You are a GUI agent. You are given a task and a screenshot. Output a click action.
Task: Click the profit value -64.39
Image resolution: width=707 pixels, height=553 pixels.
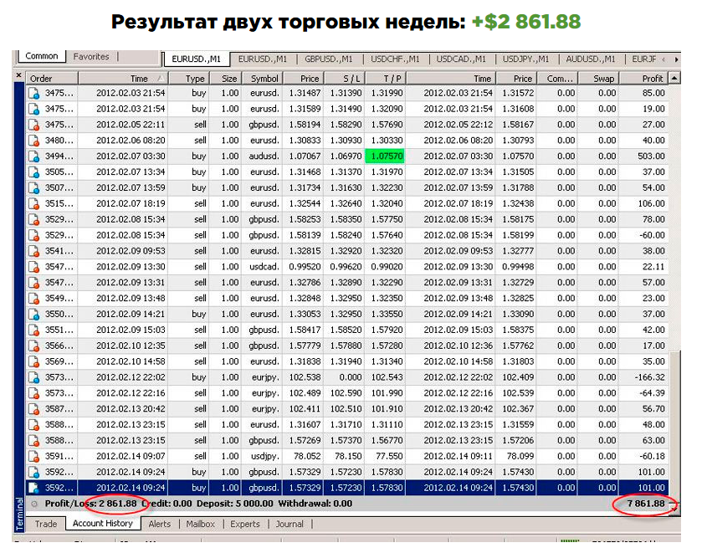(652, 393)
